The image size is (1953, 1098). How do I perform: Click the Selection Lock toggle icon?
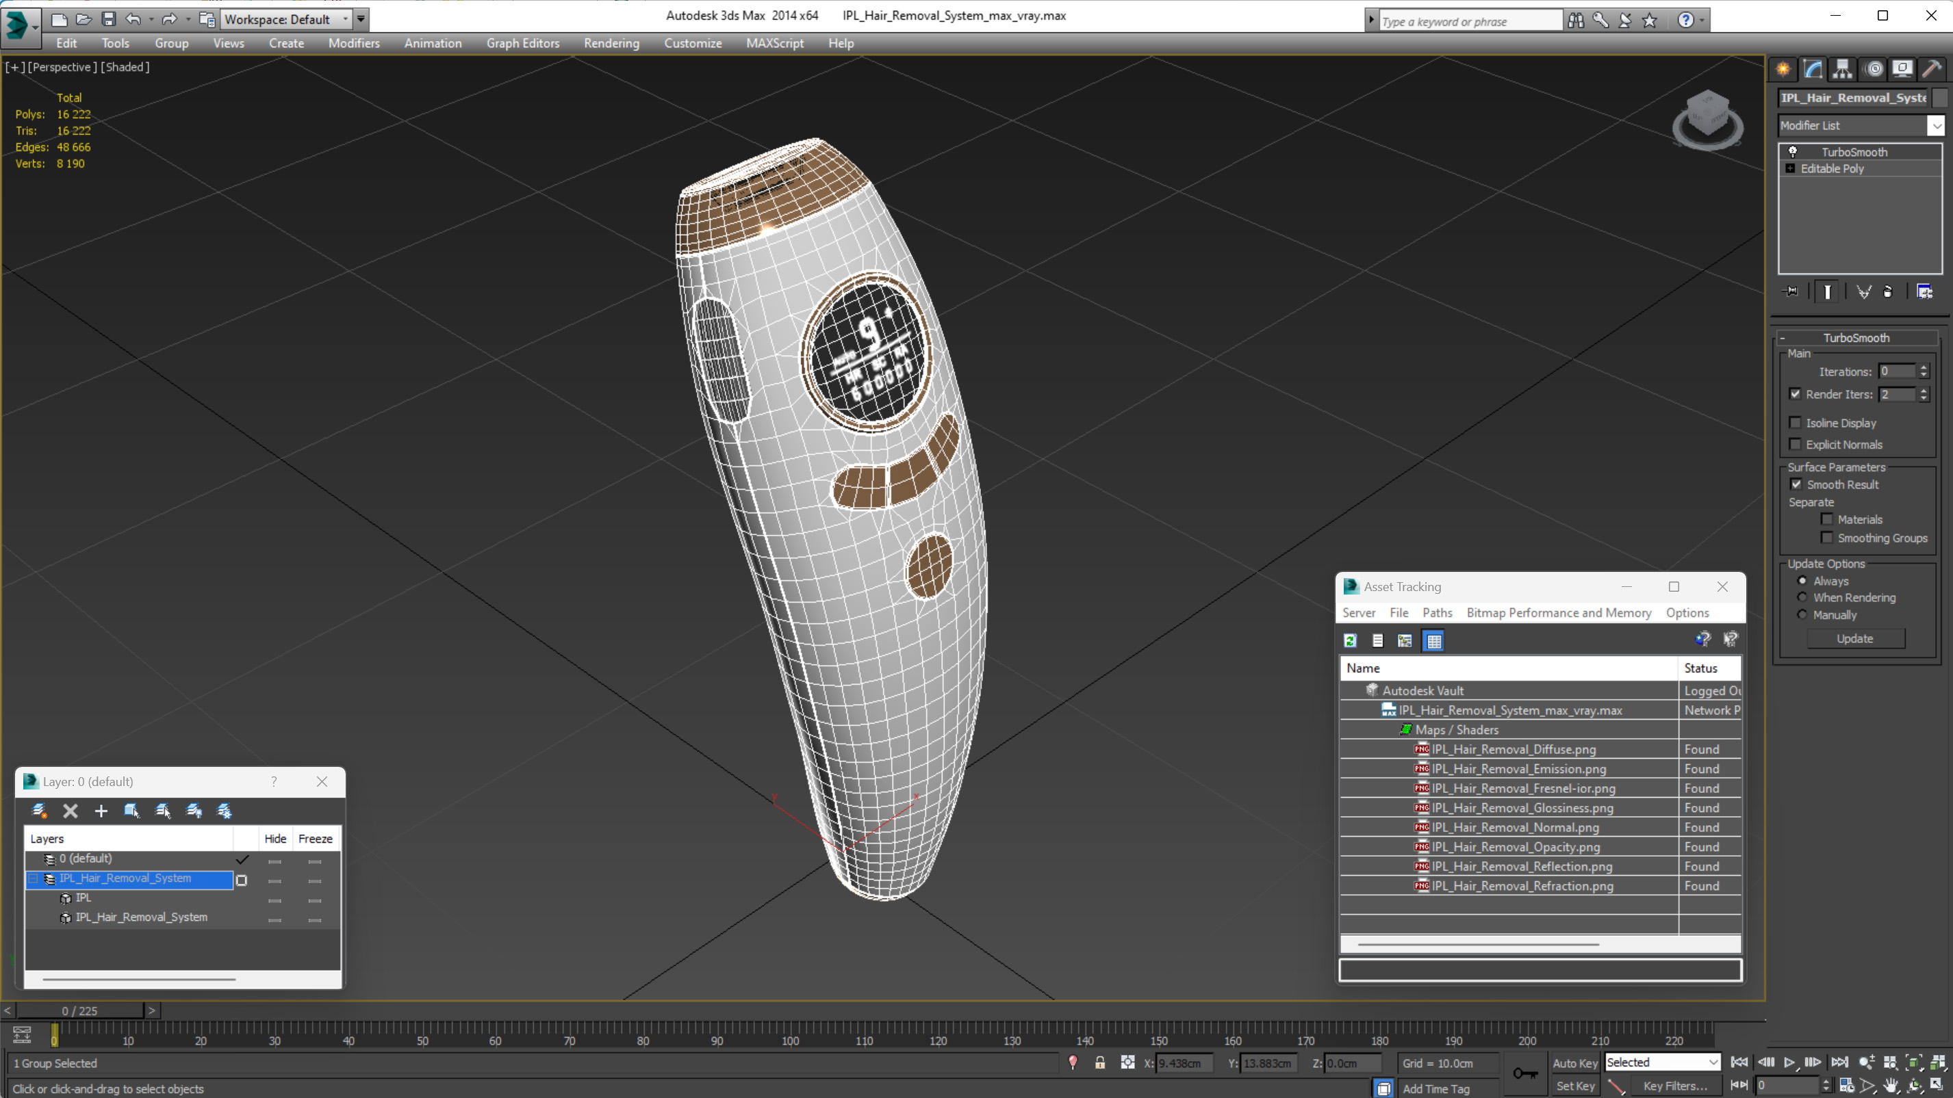click(1099, 1062)
